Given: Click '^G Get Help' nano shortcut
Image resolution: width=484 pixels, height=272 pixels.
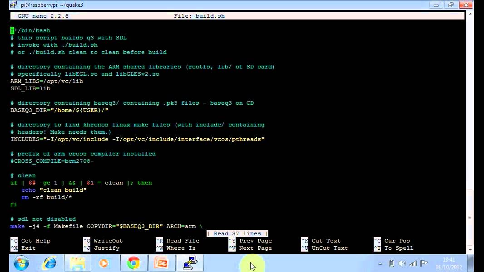Looking at the screenshot, I should pyautogui.click(x=30, y=241).
